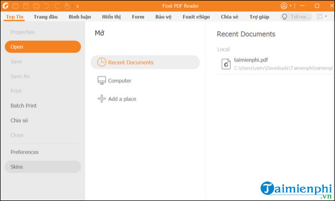This screenshot has width=335, height=201.
Task: Click the plus icon beside Add a place
Action: point(102,99)
